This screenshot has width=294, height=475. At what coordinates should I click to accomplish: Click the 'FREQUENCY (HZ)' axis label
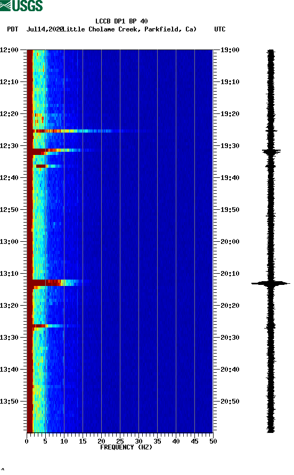pos(126,447)
